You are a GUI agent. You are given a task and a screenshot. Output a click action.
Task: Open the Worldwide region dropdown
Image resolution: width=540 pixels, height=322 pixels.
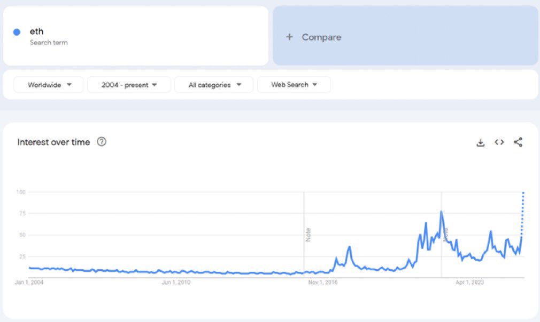49,85
